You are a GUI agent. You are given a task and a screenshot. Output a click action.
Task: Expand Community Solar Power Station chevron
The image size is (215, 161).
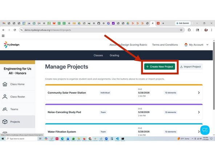coord(199,93)
